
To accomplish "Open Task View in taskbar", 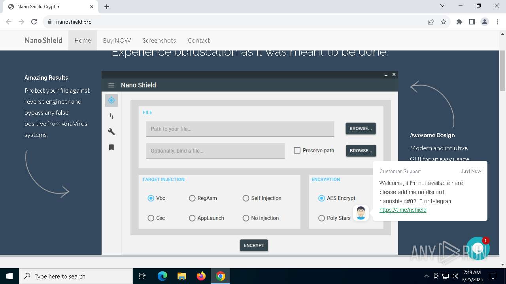I will (142, 276).
